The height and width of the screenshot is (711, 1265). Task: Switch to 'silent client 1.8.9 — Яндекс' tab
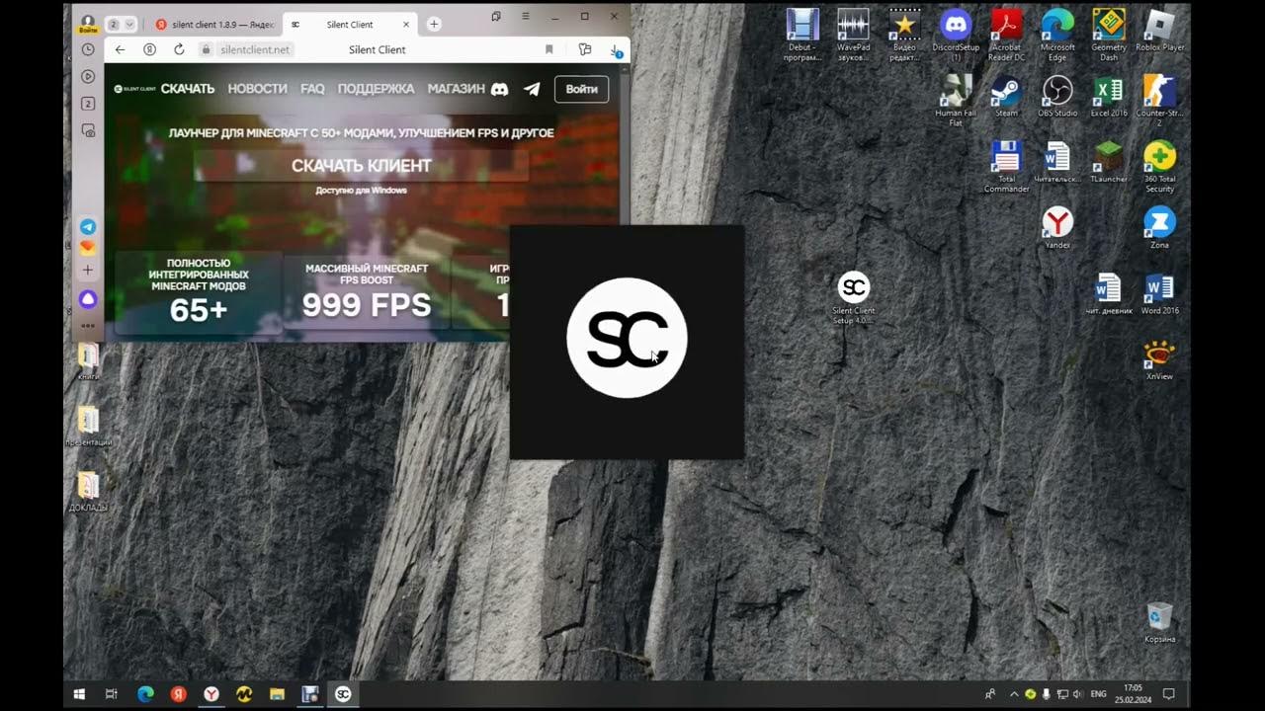coord(214,25)
